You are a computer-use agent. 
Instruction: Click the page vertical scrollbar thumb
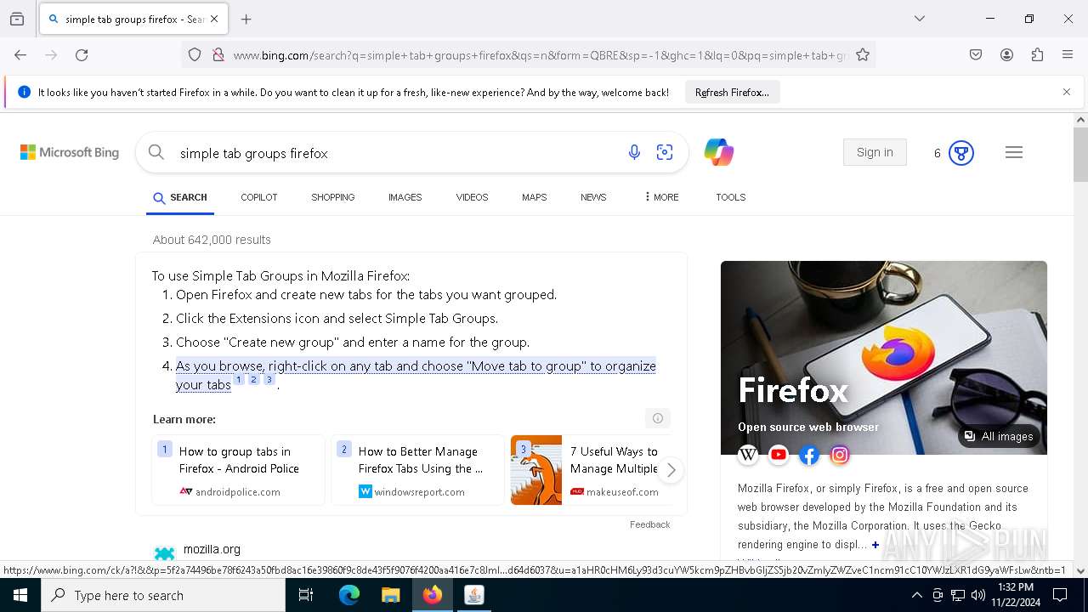click(x=1080, y=155)
